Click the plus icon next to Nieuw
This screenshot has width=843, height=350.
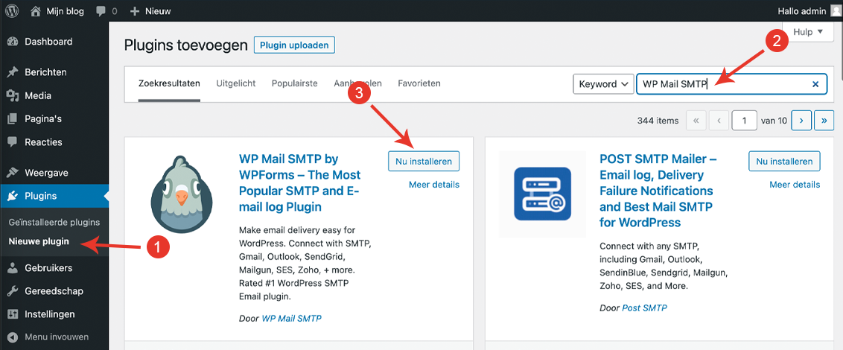pyautogui.click(x=135, y=11)
